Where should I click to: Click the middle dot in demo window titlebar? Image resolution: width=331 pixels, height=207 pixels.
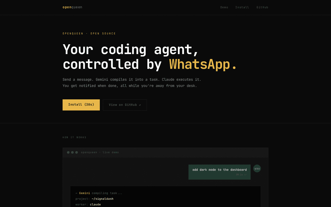click(x=72, y=152)
